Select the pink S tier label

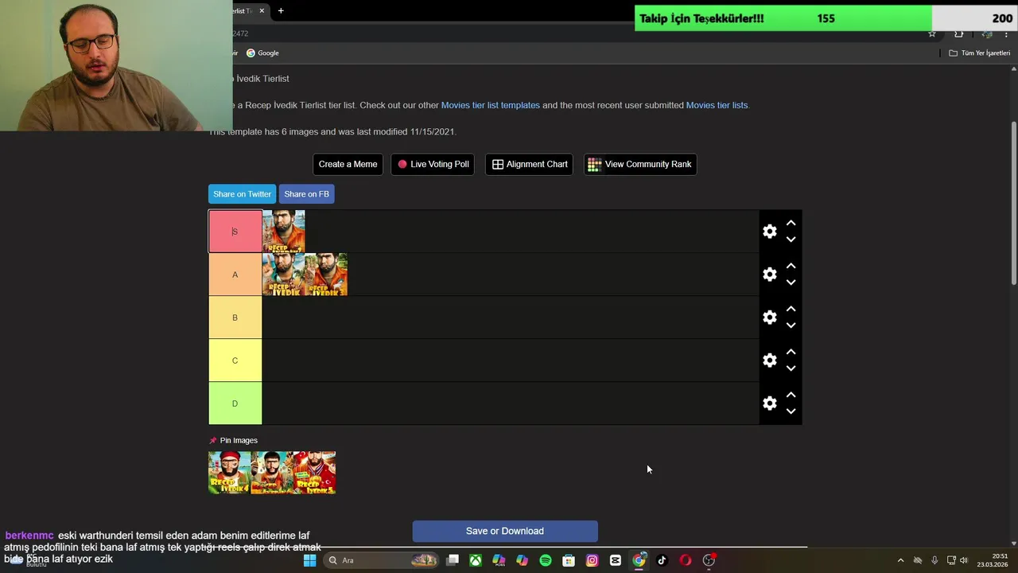pos(235,232)
